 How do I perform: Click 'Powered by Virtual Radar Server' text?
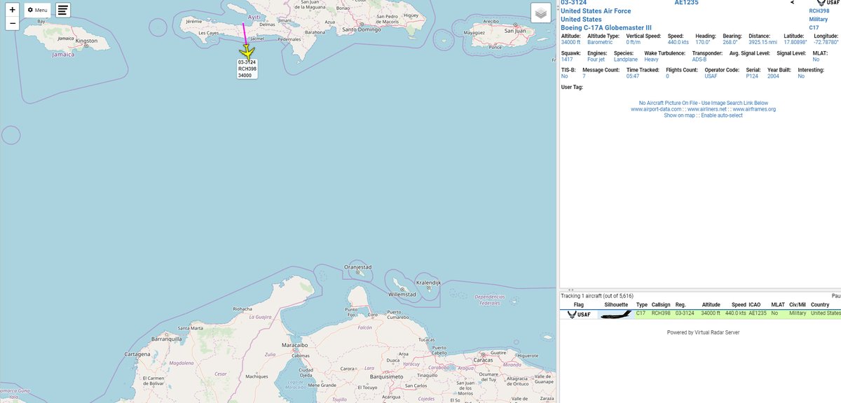(x=703, y=332)
